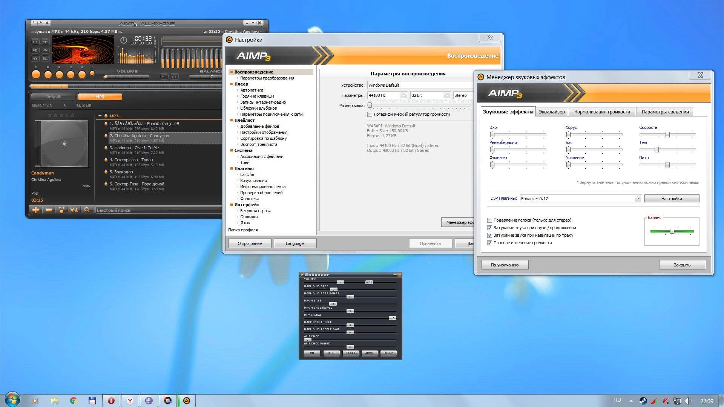Image resolution: width=724 pixels, height=407 pixels.
Task: Click the Language button in settings
Action: coord(295,243)
